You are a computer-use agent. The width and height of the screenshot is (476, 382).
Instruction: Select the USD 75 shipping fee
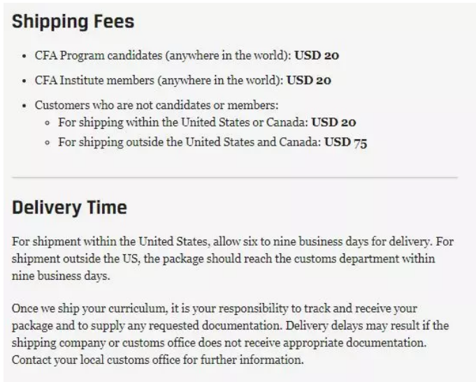pyautogui.click(x=345, y=143)
